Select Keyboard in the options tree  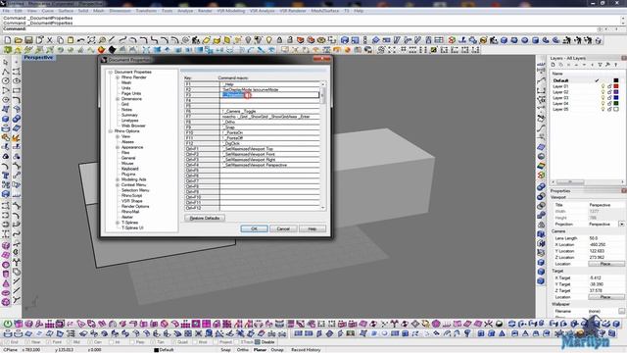130,169
